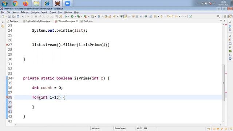The width and height of the screenshot is (233, 131).
Task: Open the Previous Annotation dropdown arrow
Action: pyautogui.click(x=165, y=16)
